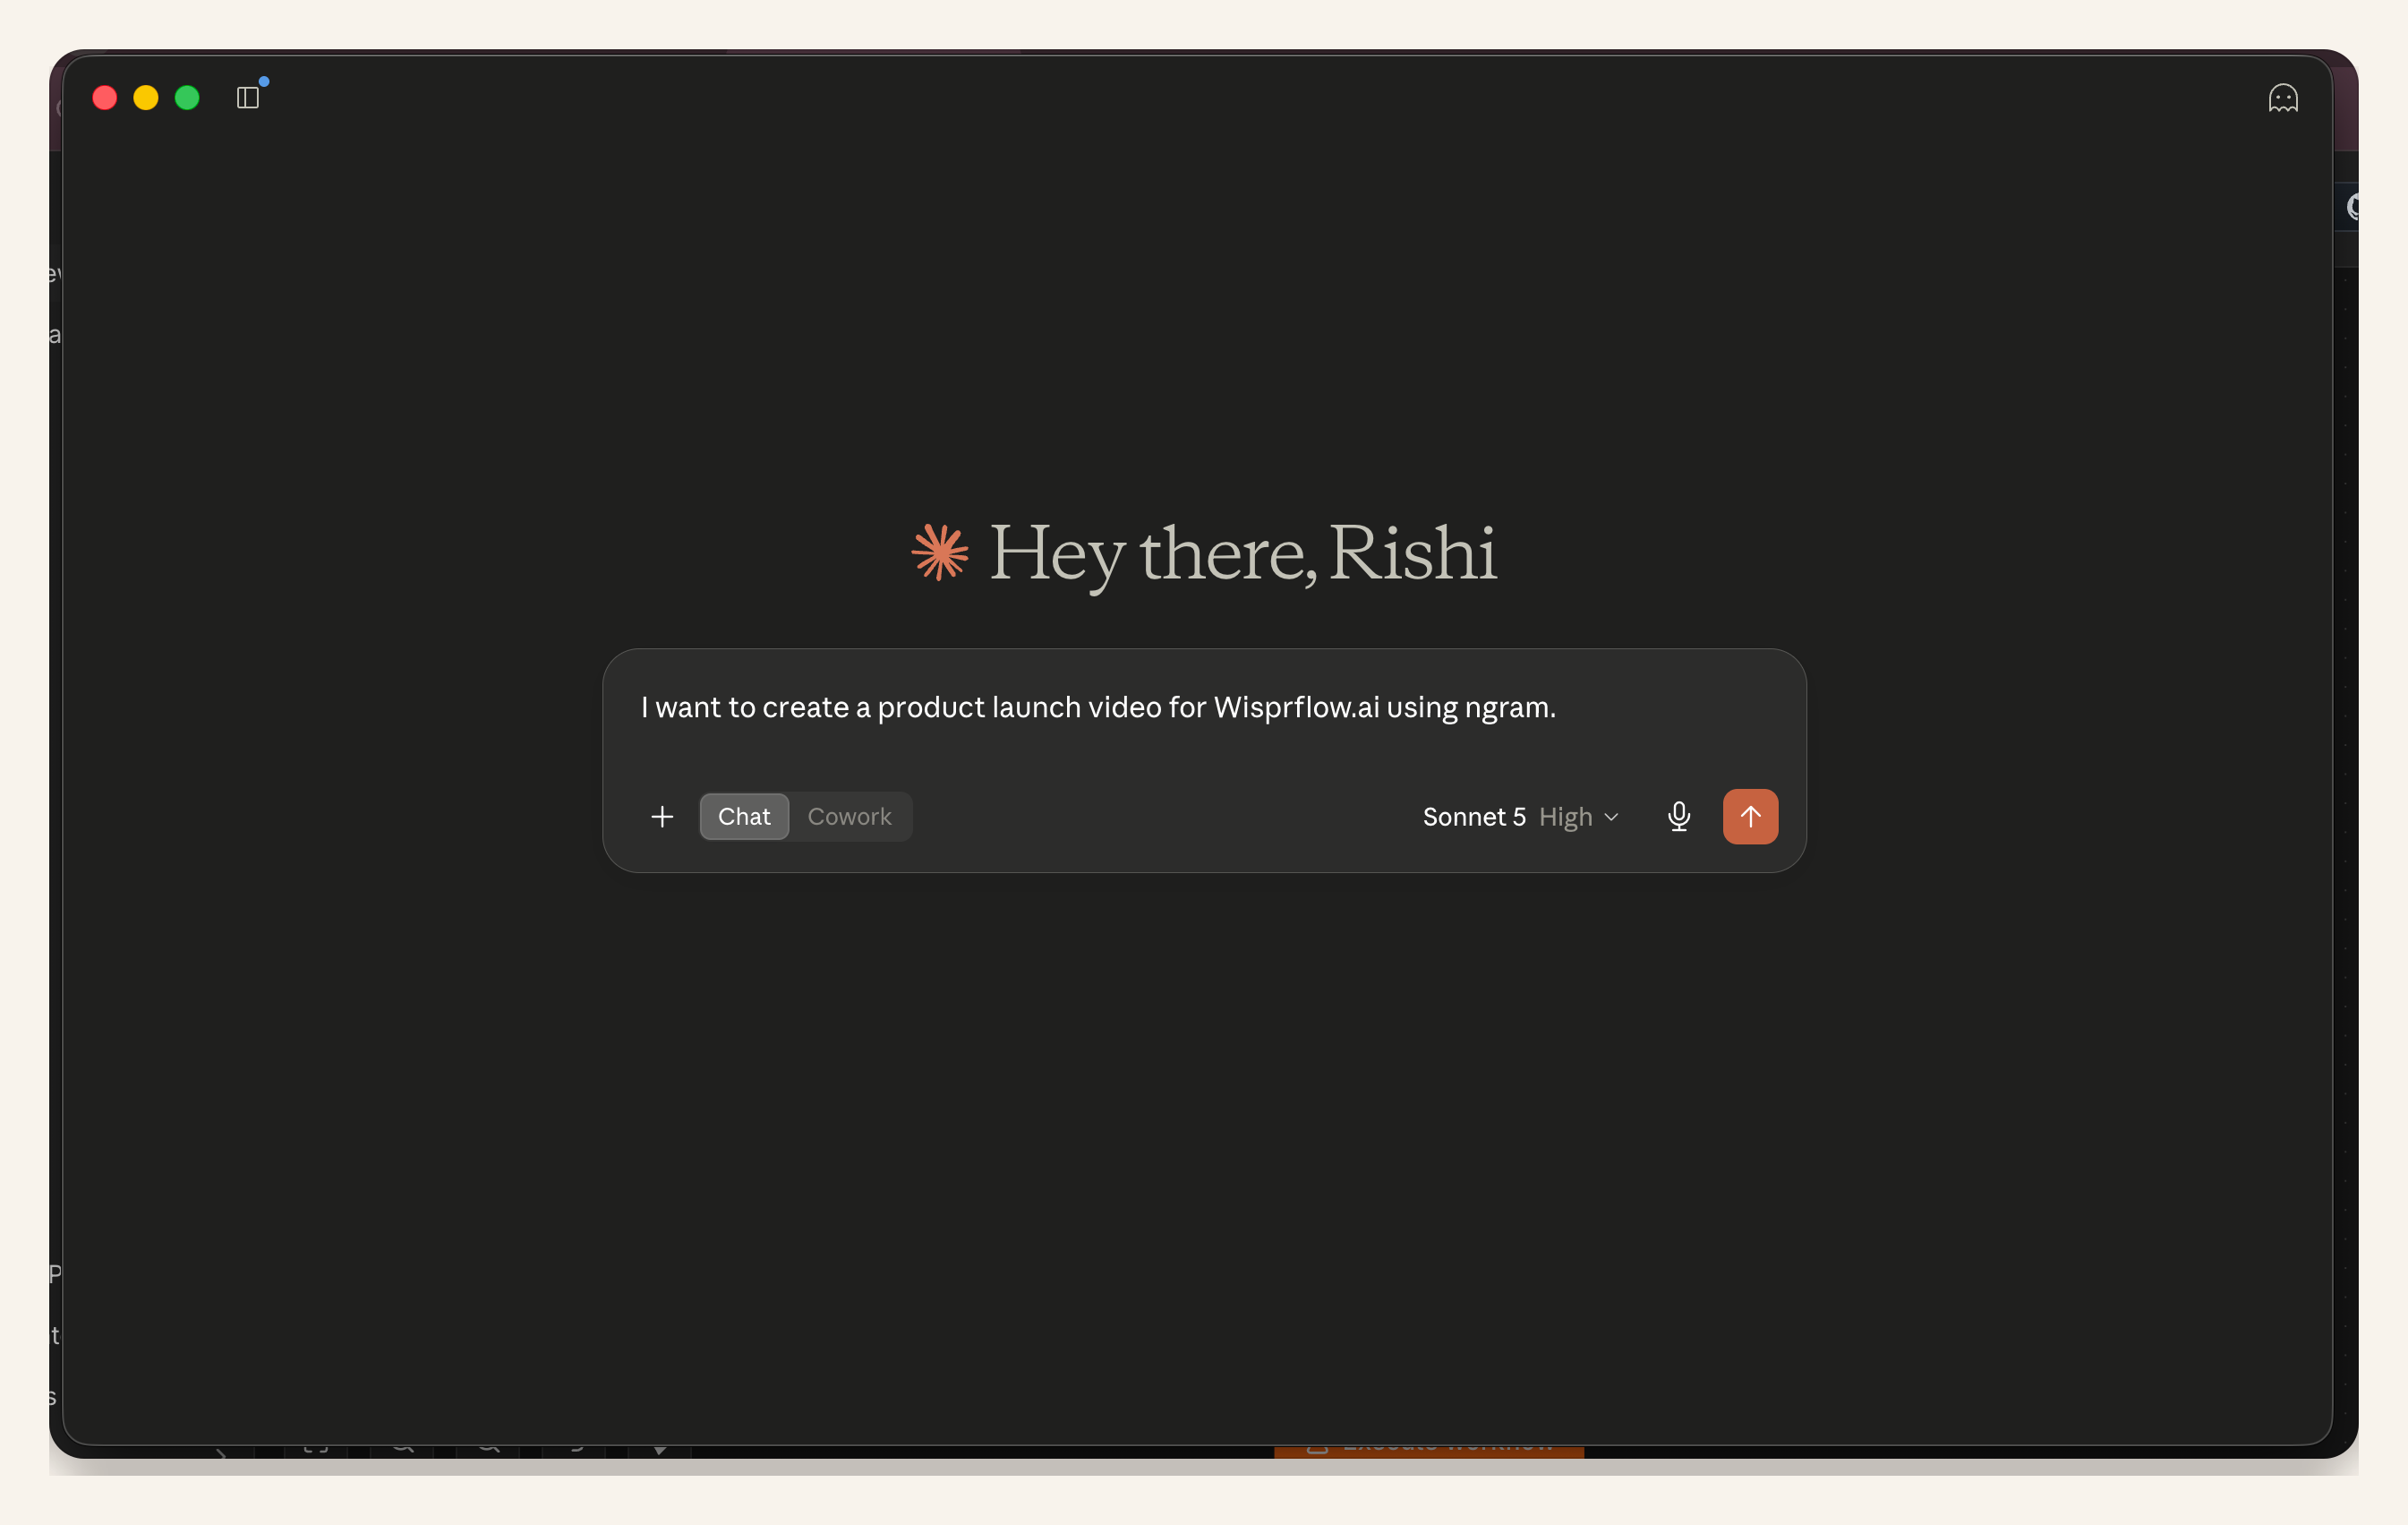Image resolution: width=2408 pixels, height=1525 pixels.
Task: Open incognito chat via ghost icon
Action: click(2283, 99)
